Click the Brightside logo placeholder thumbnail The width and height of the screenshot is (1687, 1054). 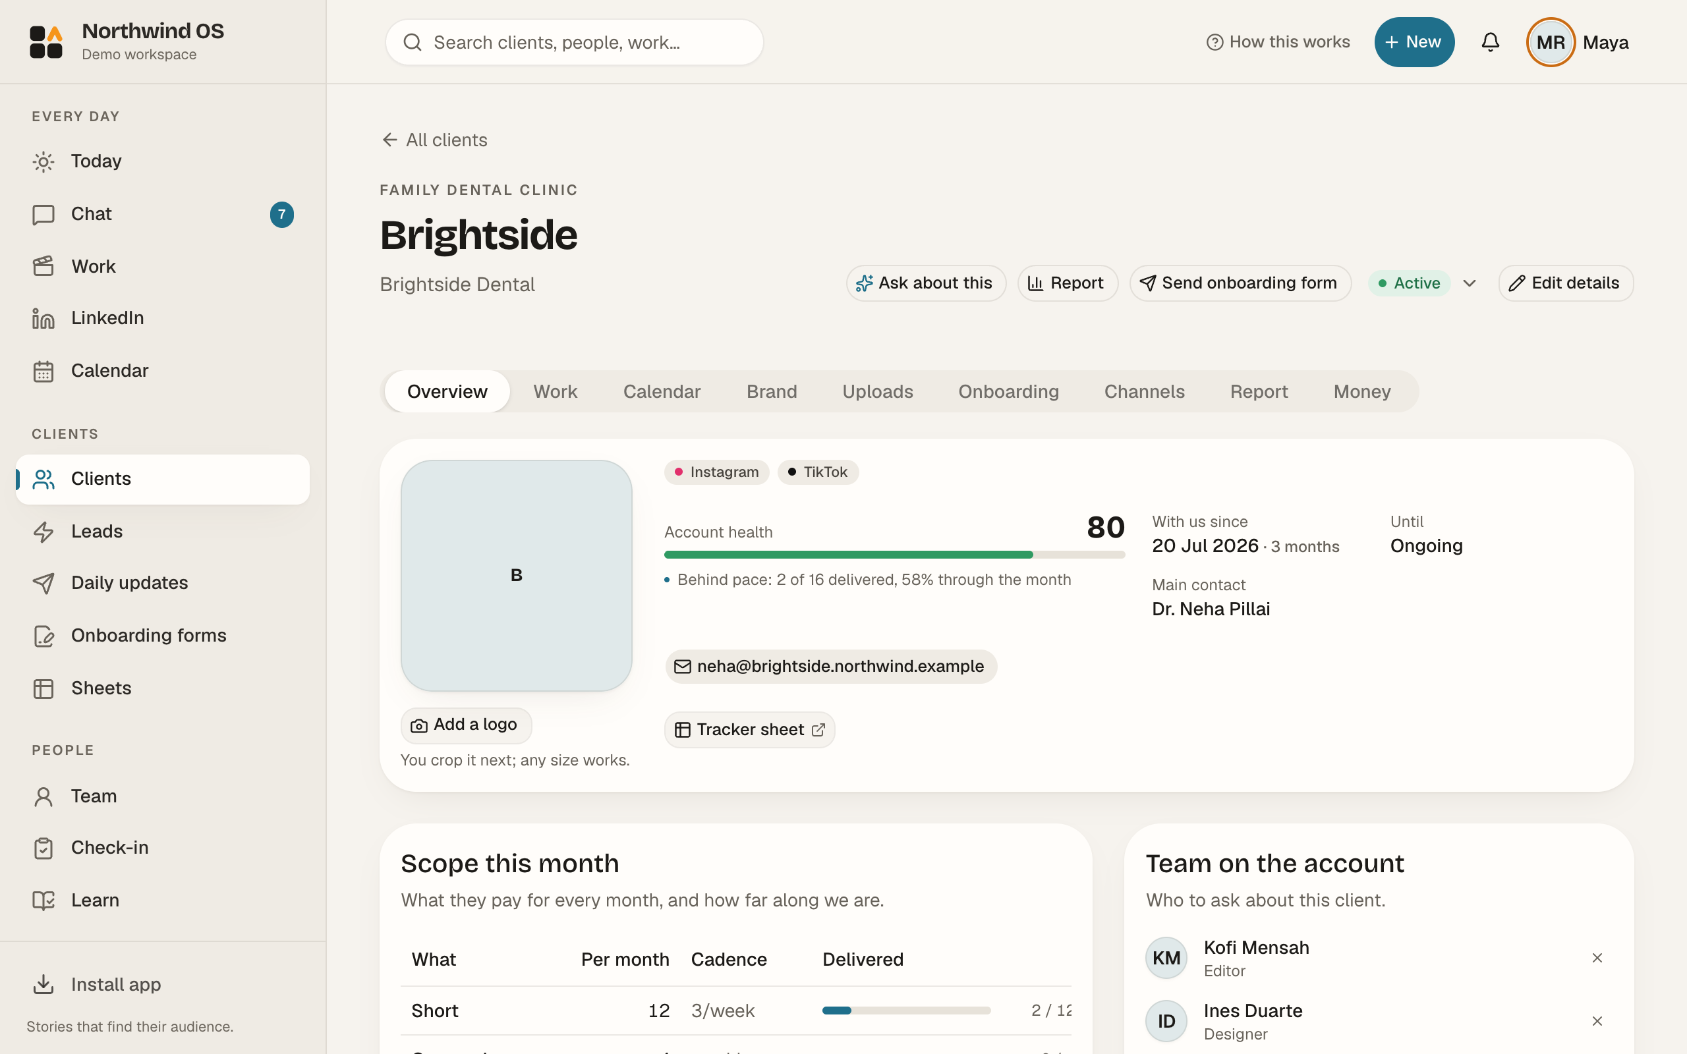[x=516, y=576]
